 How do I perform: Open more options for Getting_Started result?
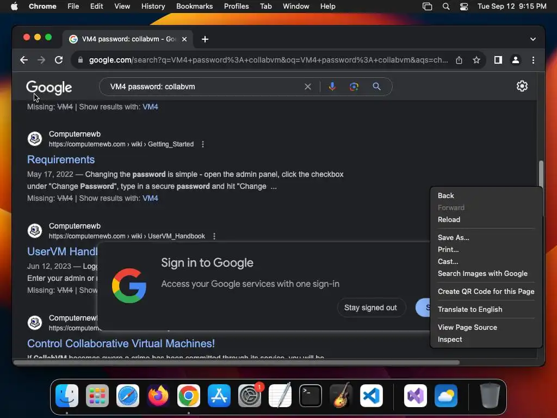point(203,144)
